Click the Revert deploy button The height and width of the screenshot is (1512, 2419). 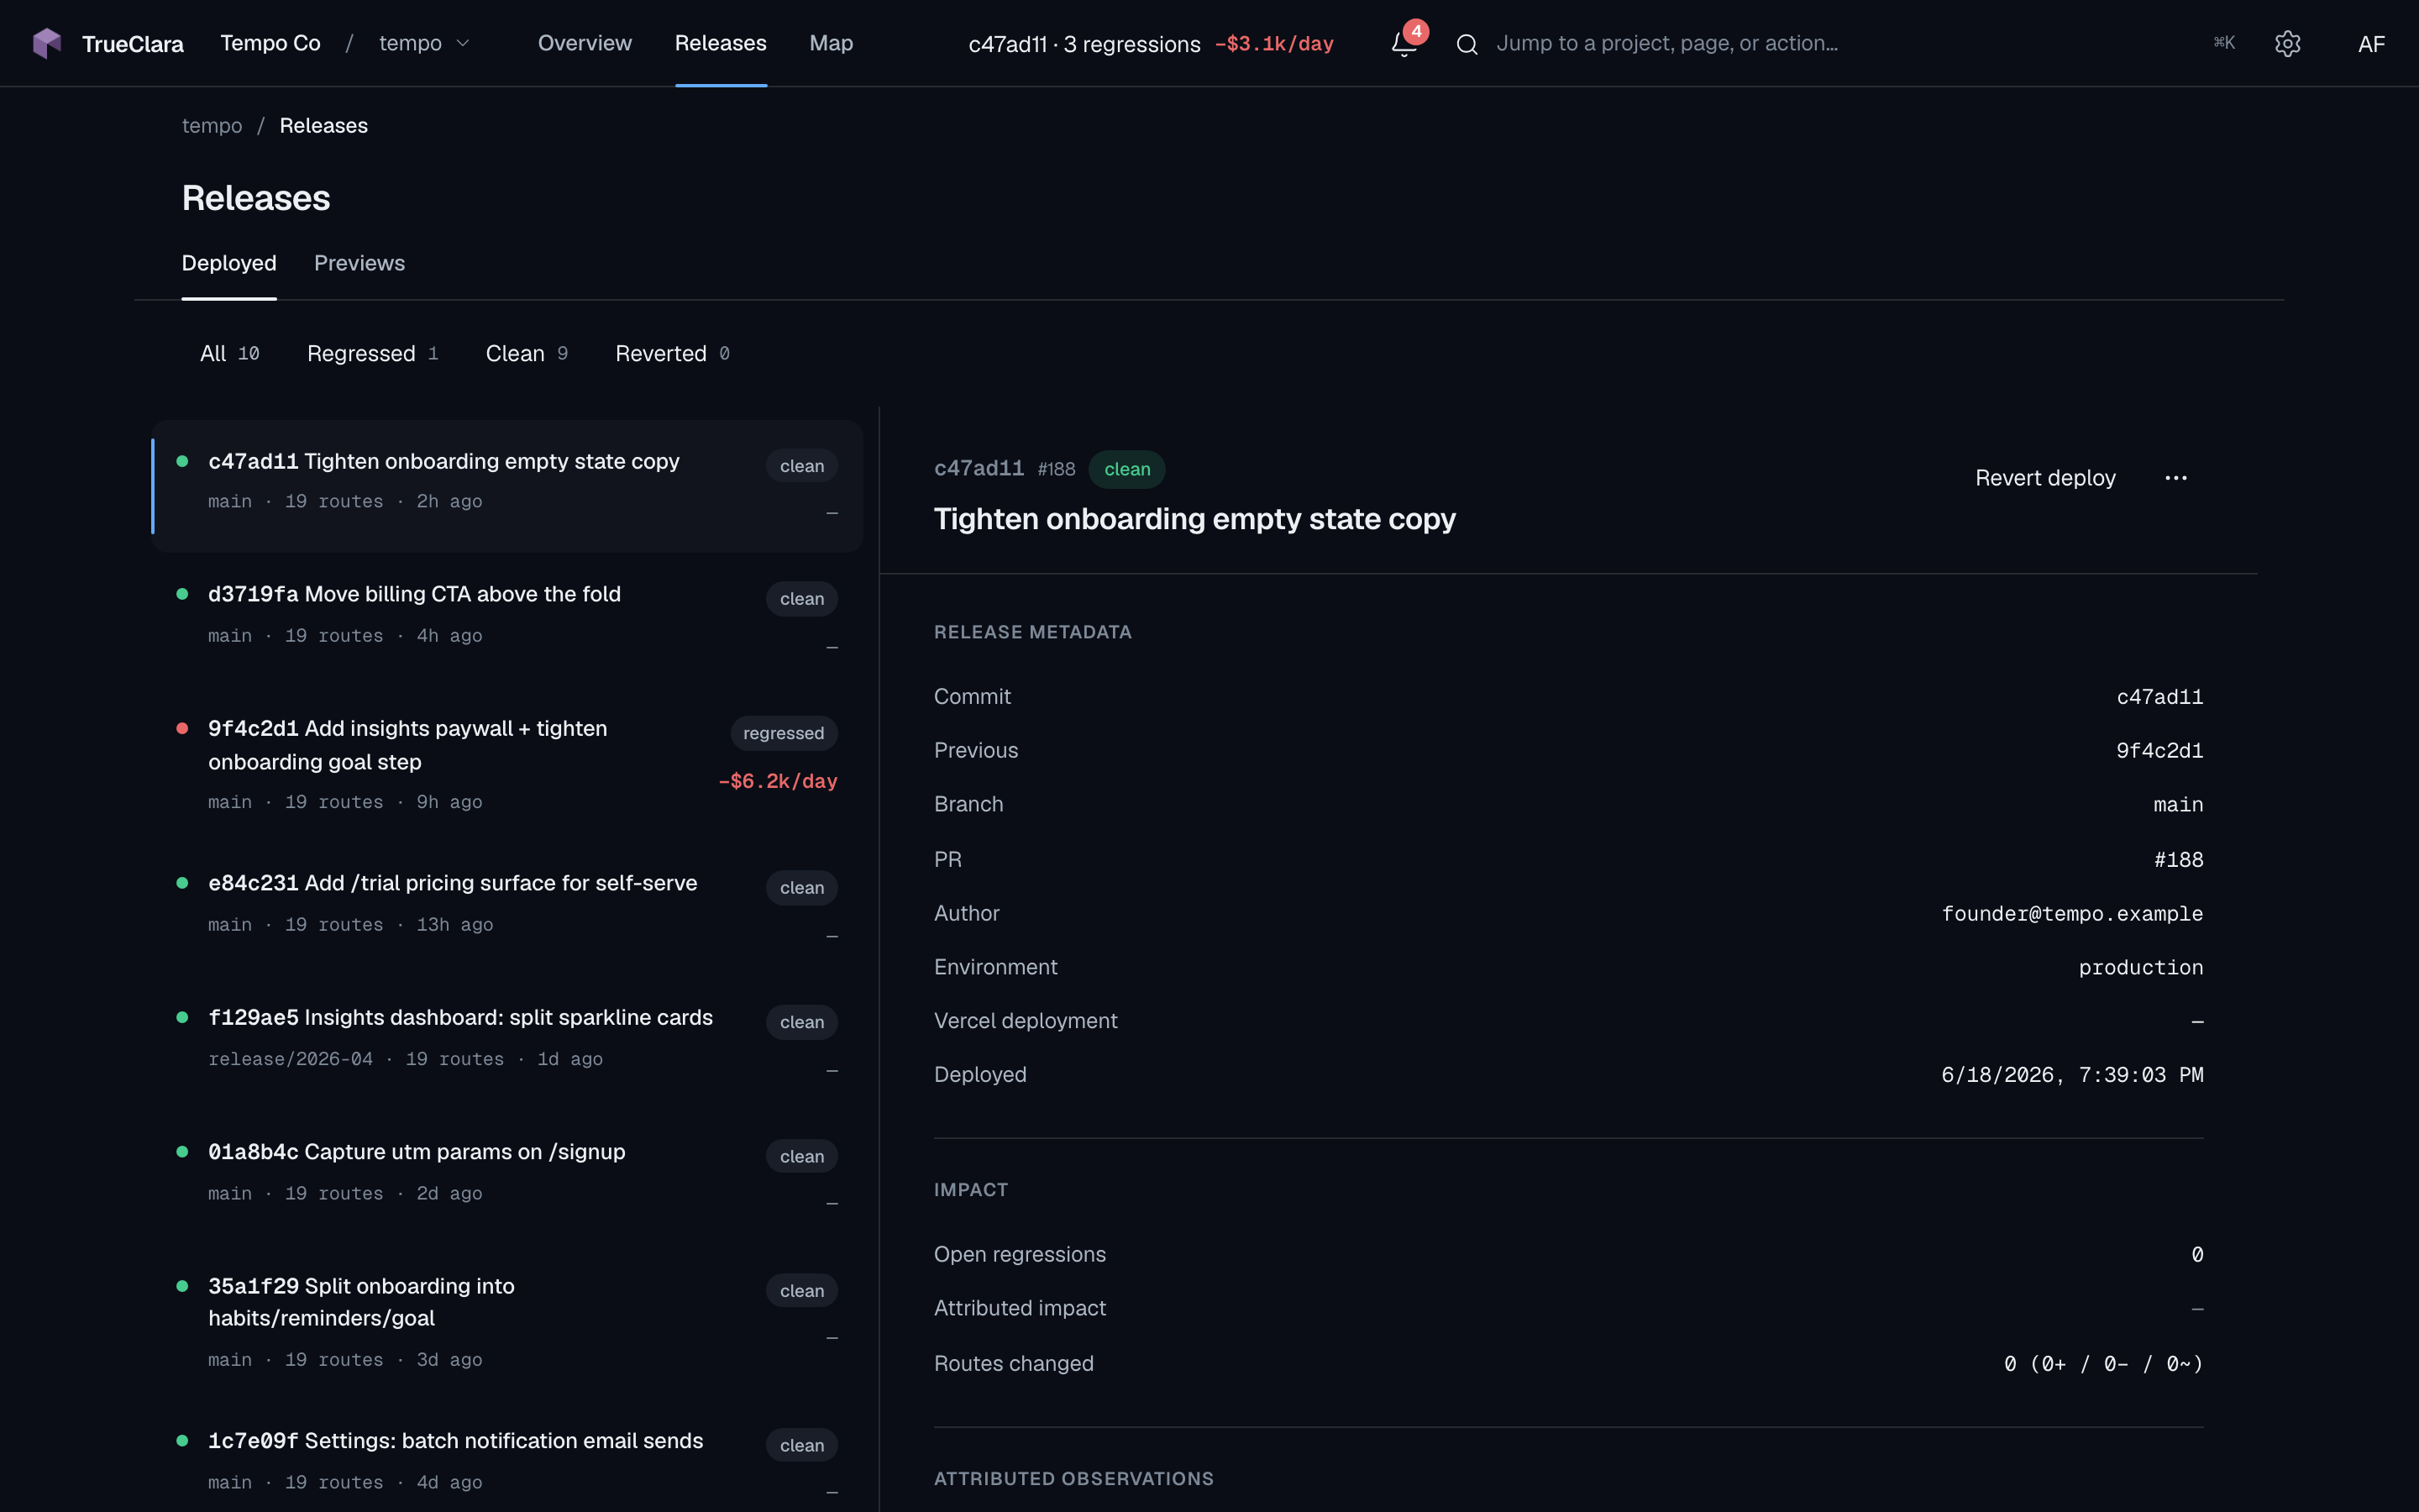coord(2045,478)
